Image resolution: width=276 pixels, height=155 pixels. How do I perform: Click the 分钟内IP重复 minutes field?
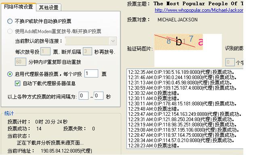(x=21, y=62)
